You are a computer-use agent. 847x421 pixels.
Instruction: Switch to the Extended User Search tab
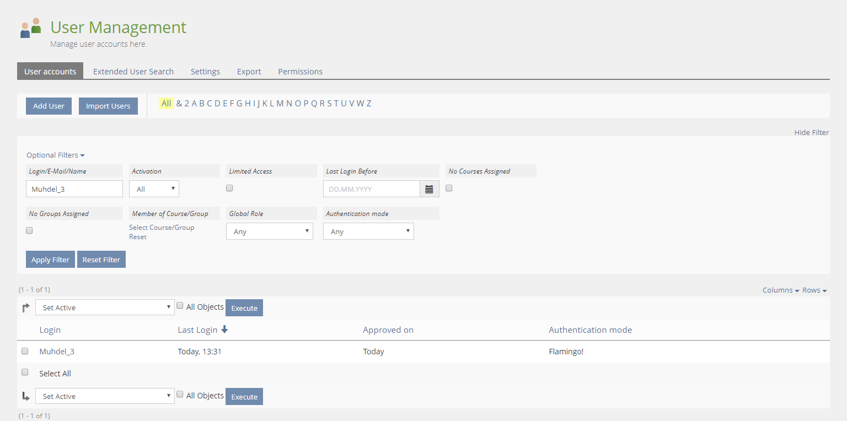click(x=133, y=72)
